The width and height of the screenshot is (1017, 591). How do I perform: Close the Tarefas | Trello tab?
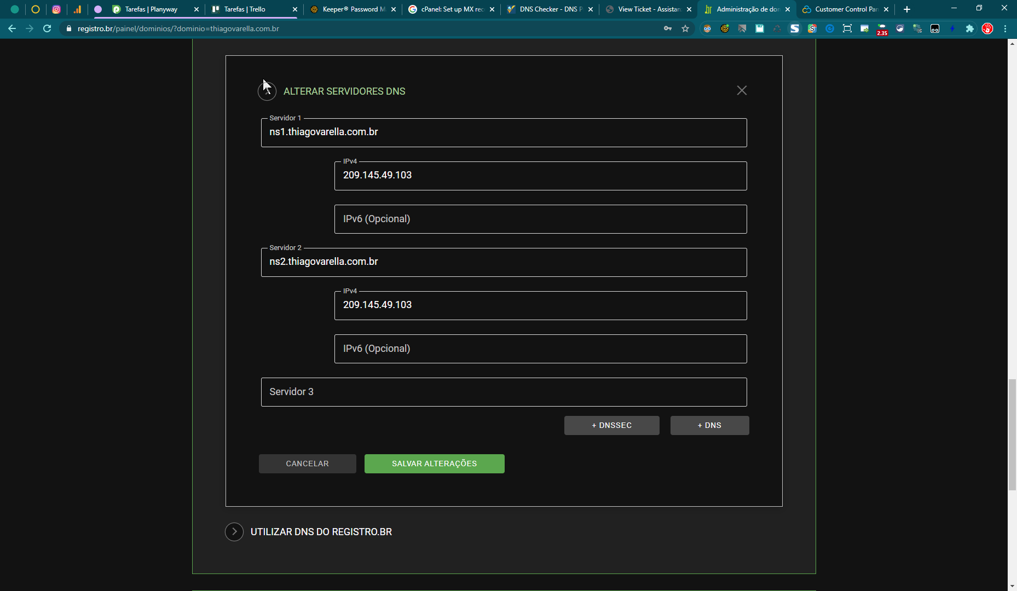tap(295, 9)
